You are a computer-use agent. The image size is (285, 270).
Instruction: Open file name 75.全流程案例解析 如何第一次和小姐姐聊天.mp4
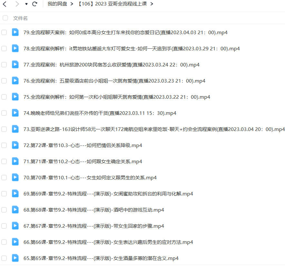point(117,97)
